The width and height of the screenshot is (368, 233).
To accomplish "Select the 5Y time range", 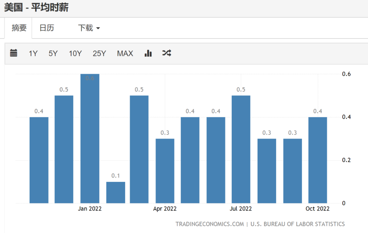I will [53, 53].
